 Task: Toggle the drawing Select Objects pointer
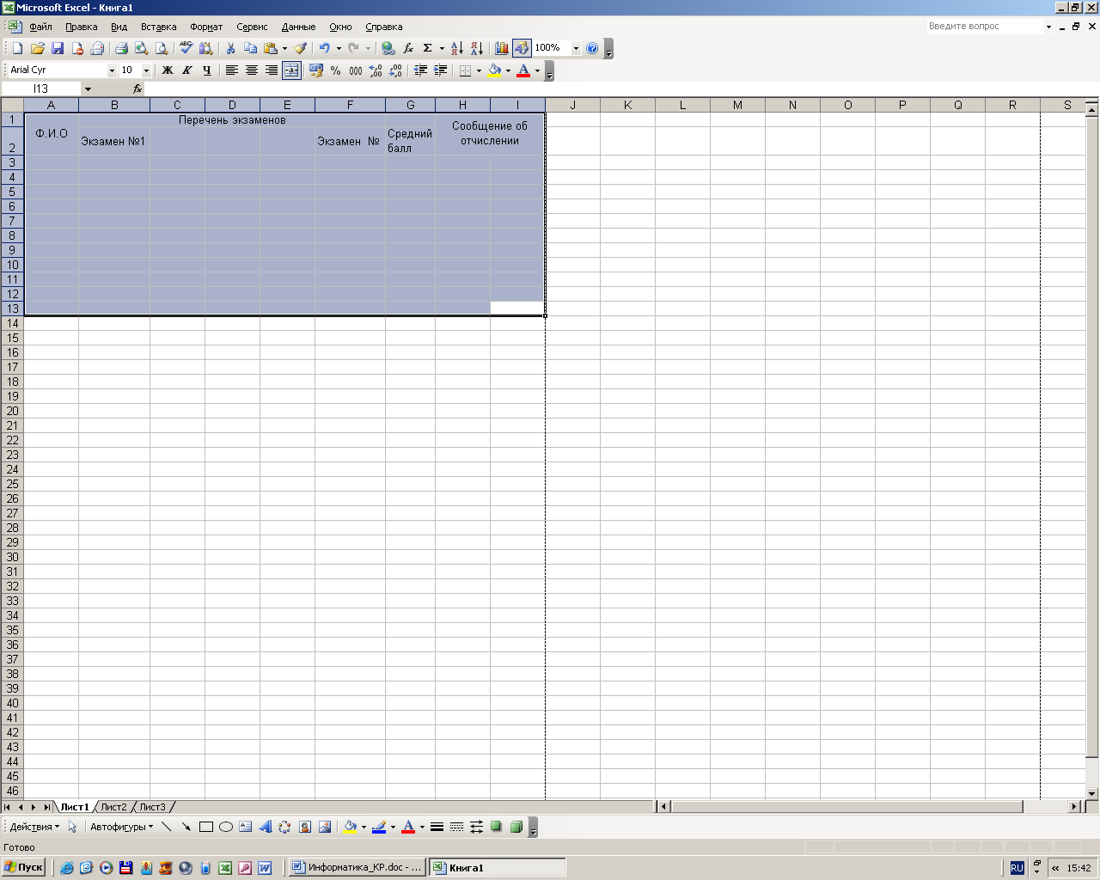pyautogui.click(x=72, y=827)
